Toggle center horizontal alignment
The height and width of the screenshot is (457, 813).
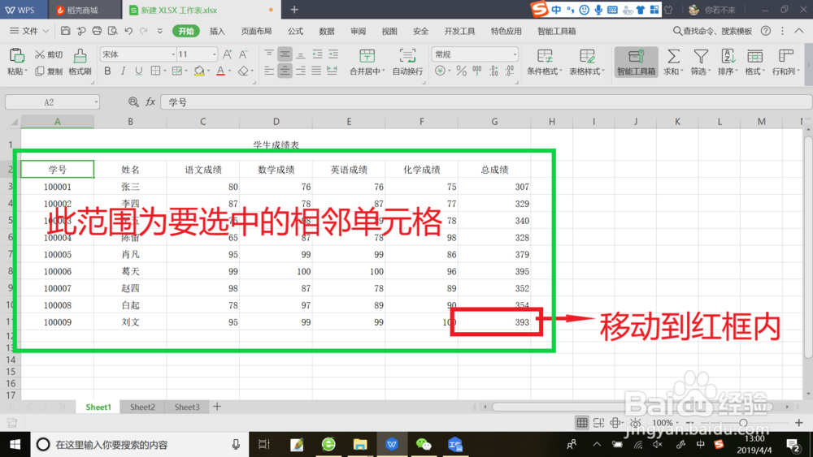point(285,71)
